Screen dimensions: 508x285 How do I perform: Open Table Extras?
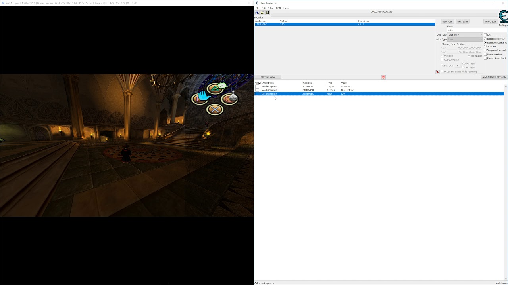coord(501,283)
